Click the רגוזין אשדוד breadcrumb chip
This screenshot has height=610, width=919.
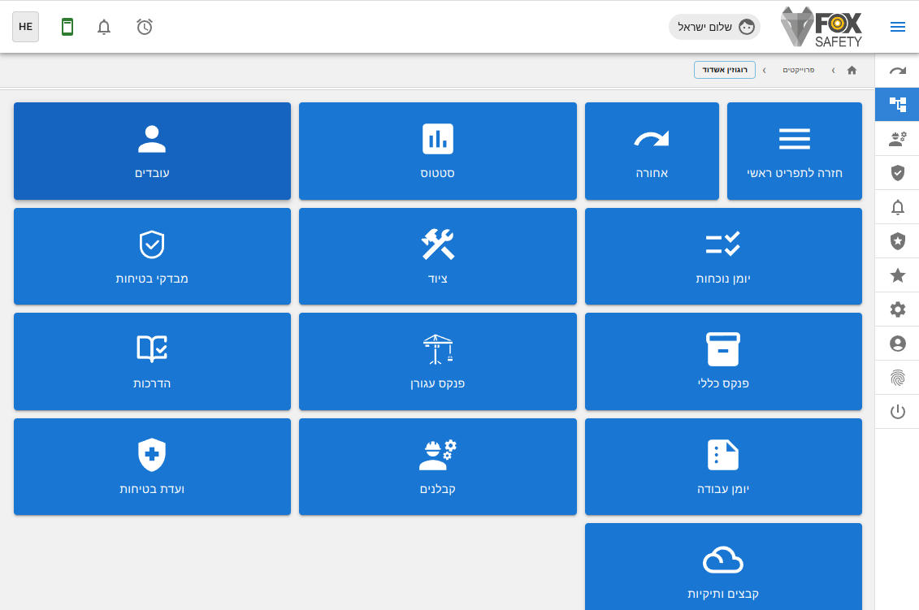coord(725,70)
